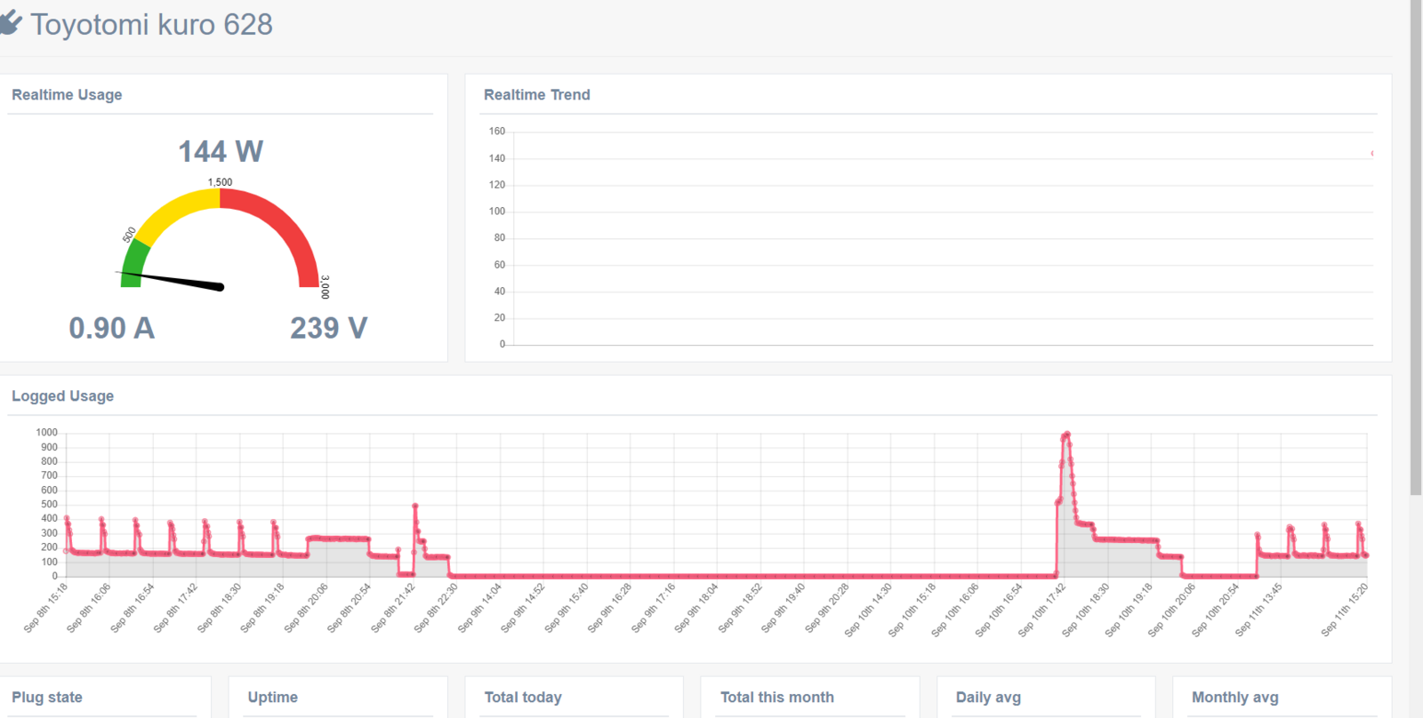1423x718 pixels.
Task: Click the Sep 8th 15:18 axis label
Action: click(46, 608)
